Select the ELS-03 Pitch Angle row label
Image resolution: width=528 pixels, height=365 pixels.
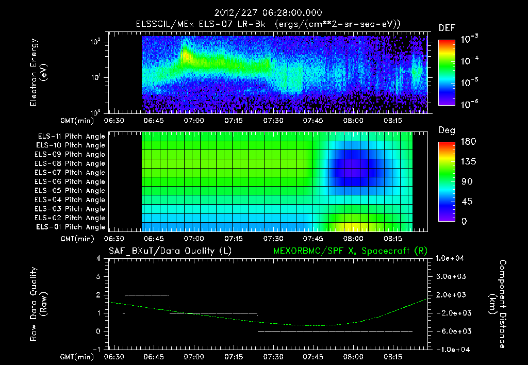pyautogui.click(x=70, y=209)
